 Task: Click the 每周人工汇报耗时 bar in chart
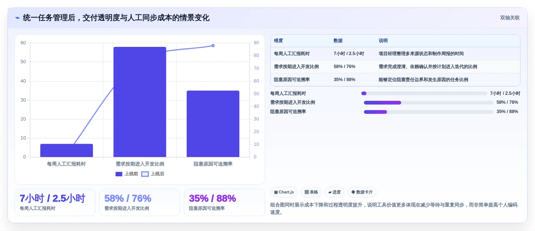(x=66, y=150)
